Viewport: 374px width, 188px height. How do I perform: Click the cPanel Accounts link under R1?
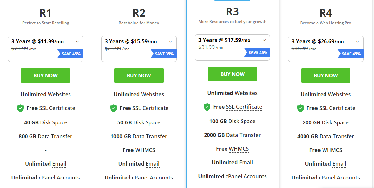pos(59,178)
